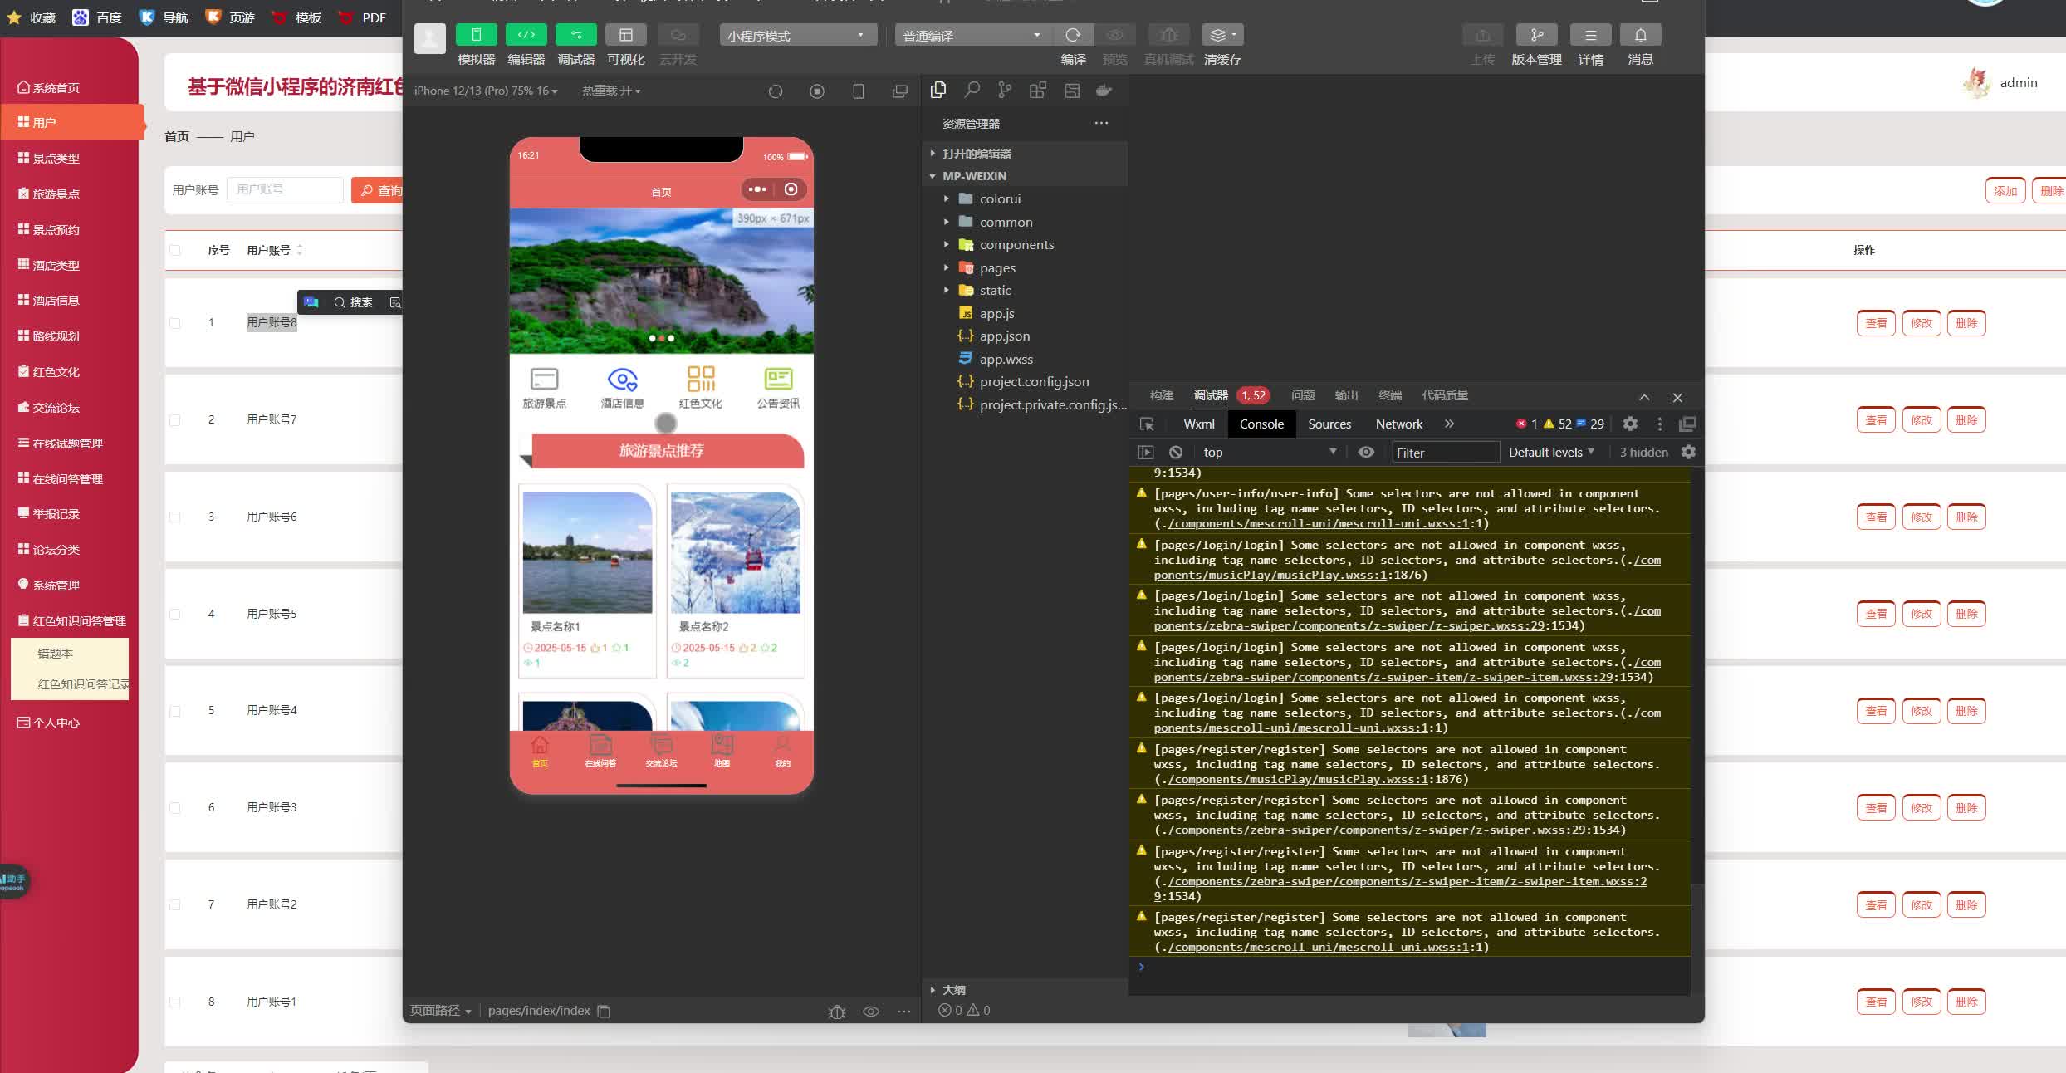Toggle the select-all checkbox in table header

click(175, 250)
